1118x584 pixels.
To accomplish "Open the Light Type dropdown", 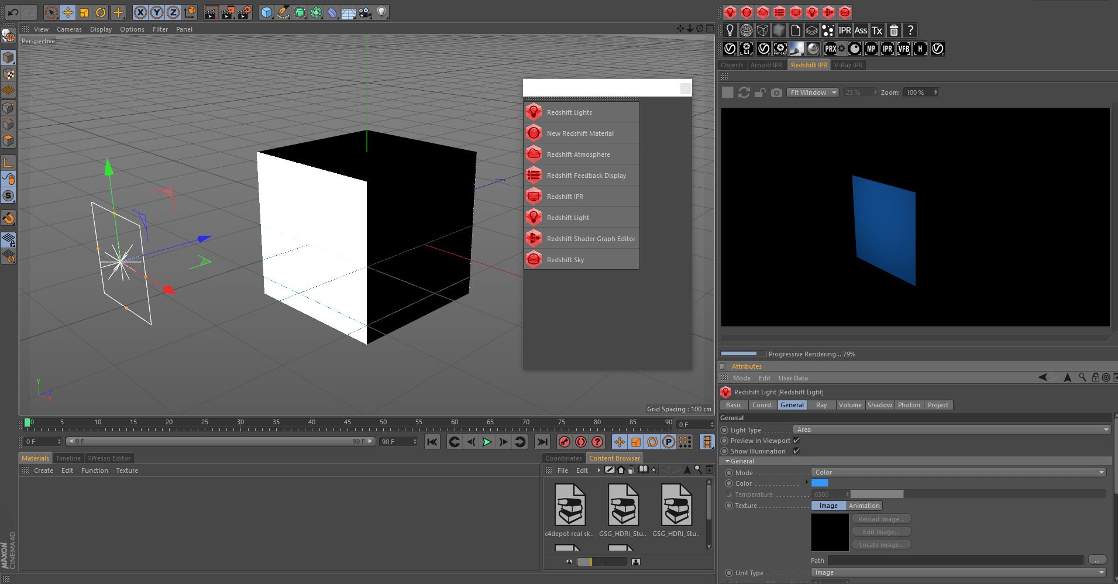I will point(952,430).
